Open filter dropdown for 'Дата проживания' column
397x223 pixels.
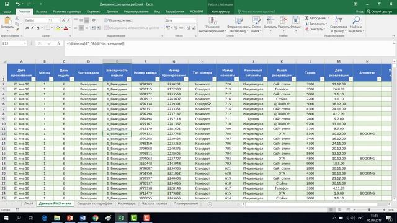33,79
